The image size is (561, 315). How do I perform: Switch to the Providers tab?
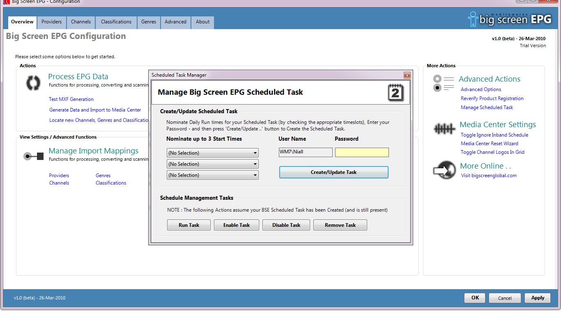point(52,22)
